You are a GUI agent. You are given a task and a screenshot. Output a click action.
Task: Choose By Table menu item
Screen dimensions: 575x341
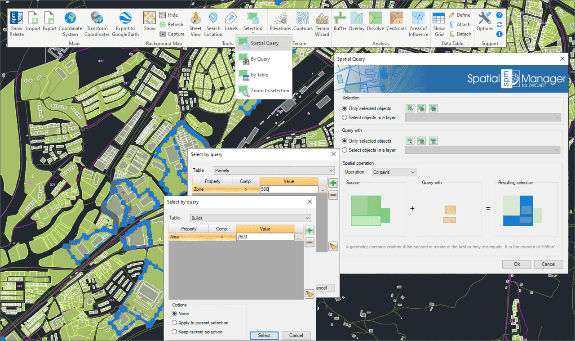click(x=264, y=75)
